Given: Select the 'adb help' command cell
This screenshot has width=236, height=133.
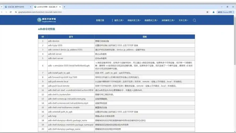Looking at the screenshot, I should [x=71, y=116].
